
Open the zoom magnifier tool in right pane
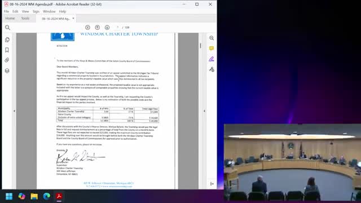point(212,38)
